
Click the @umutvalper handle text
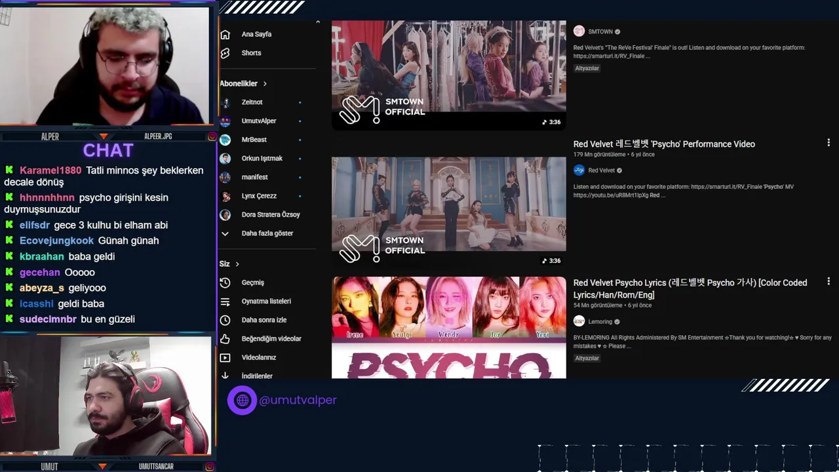[298, 400]
